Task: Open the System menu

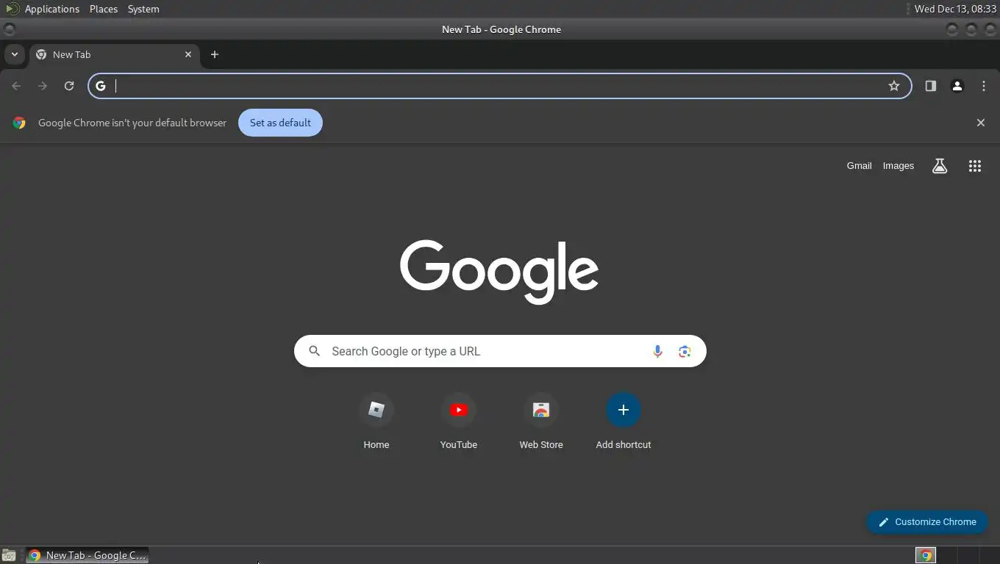Action: coord(143,9)
